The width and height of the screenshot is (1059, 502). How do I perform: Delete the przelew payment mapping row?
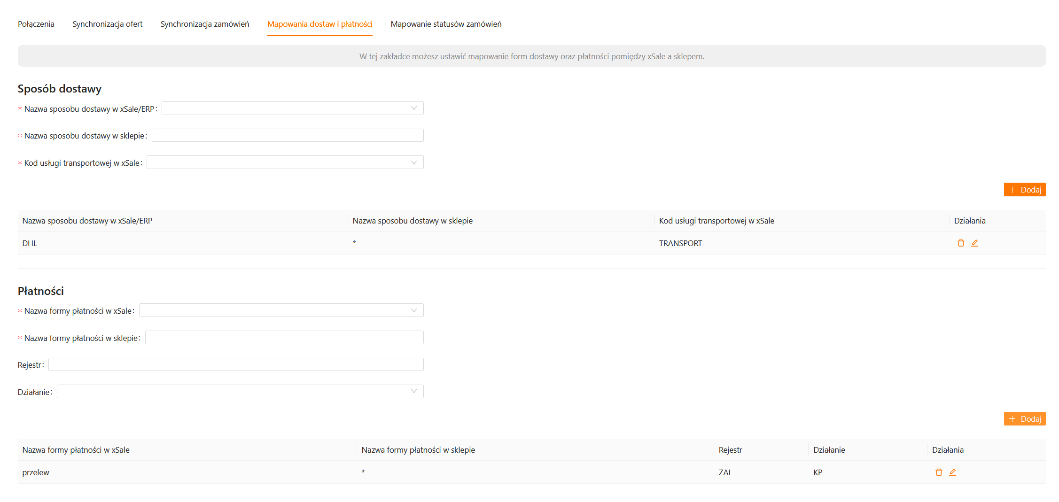pyautogui.click(x=938, y=472)
